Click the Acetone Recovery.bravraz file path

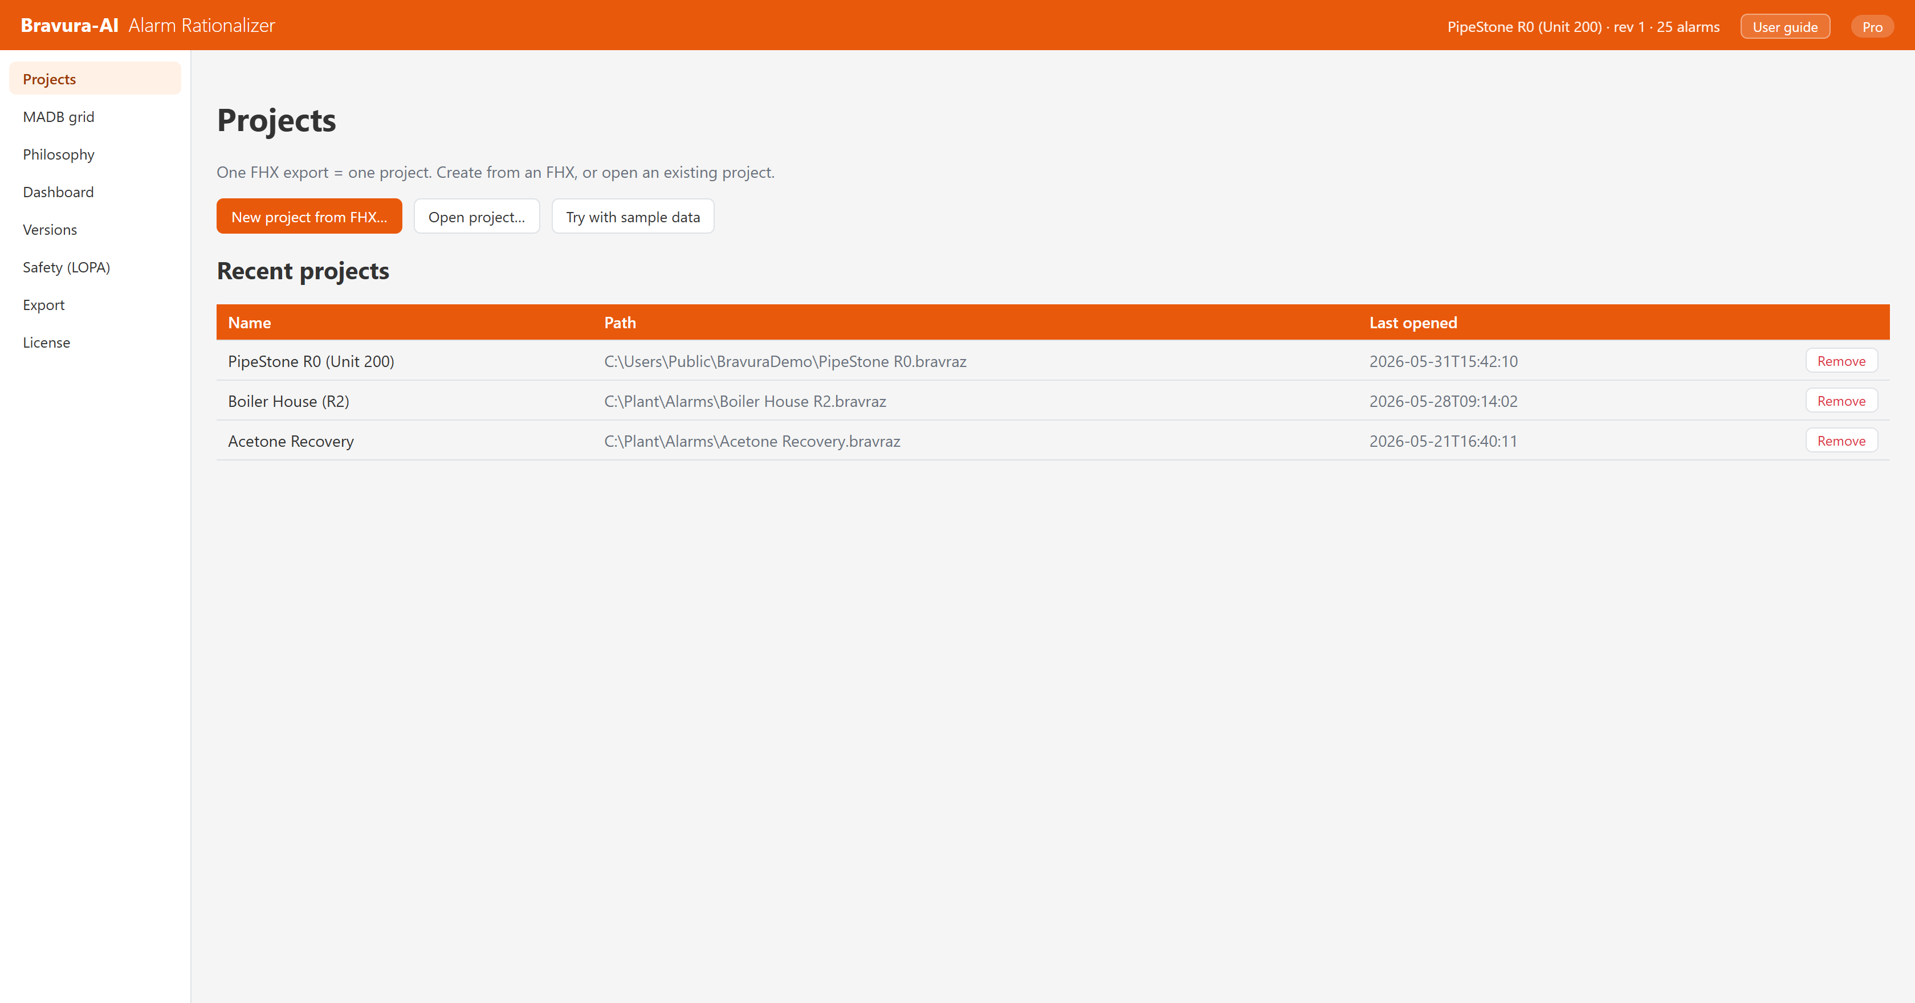(x=752, y=441)
